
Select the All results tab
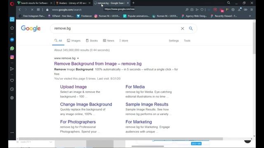58,41
